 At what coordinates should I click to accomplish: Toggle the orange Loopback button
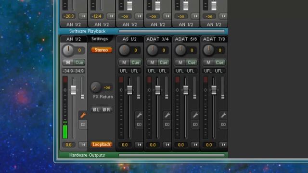click(102, 145)
